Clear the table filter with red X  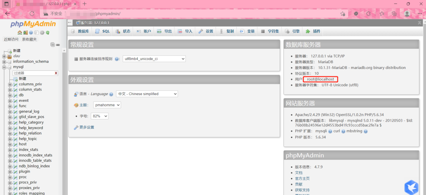pos(56,73)
